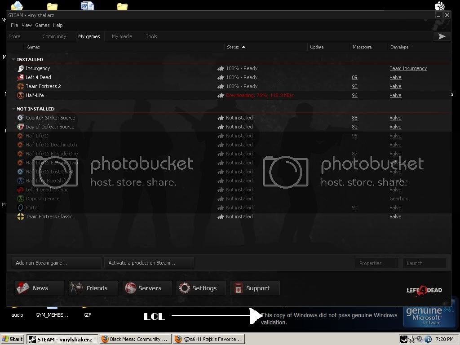Click the Half-Life downloading status text
Image resolution: width=460 pixels, height=345 pixels.
click(x=260, y=95)
